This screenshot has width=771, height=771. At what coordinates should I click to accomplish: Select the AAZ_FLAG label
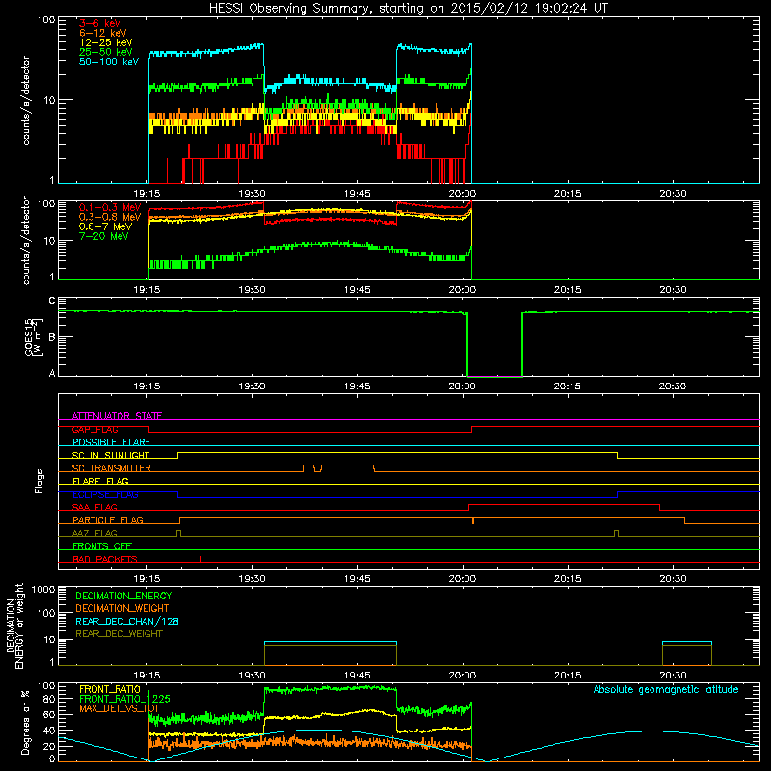click(94, 533)
